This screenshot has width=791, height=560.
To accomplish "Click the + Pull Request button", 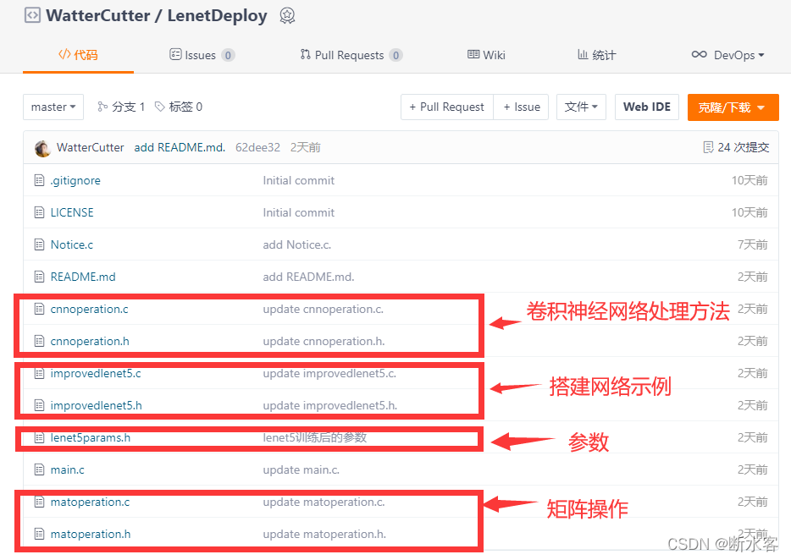I will 447,107.
